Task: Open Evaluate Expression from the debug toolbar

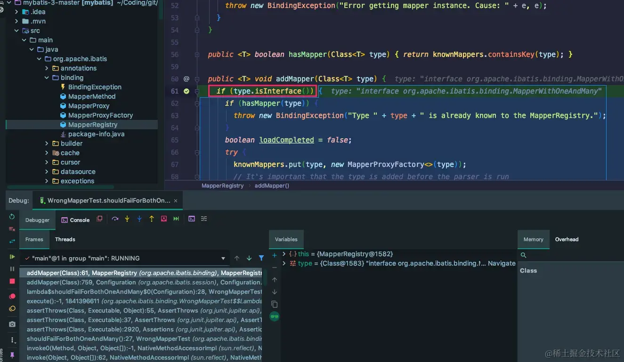Action: (x=192, y=219)
